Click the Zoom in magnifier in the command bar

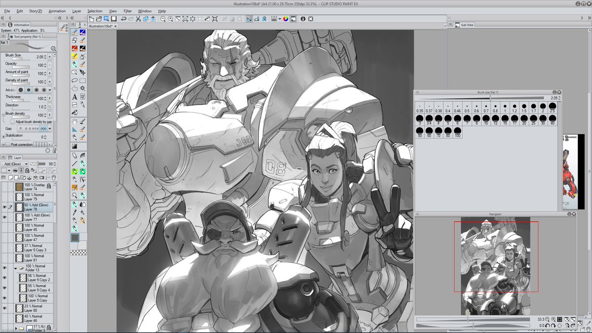[x=170, y=19]
